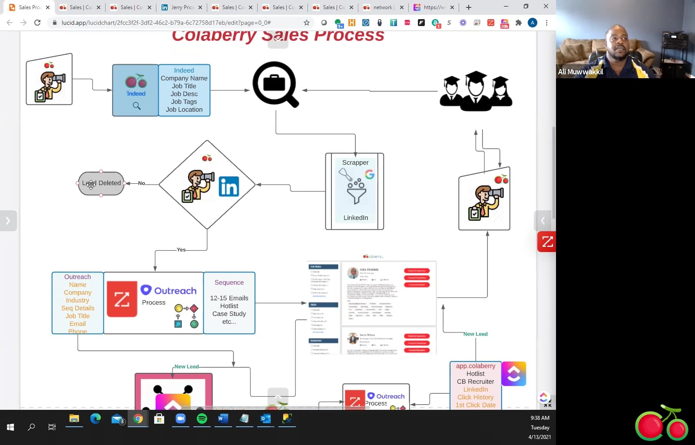Reload the Lucidchart page
The image size is (695, 445).
[x=37, y=23]
